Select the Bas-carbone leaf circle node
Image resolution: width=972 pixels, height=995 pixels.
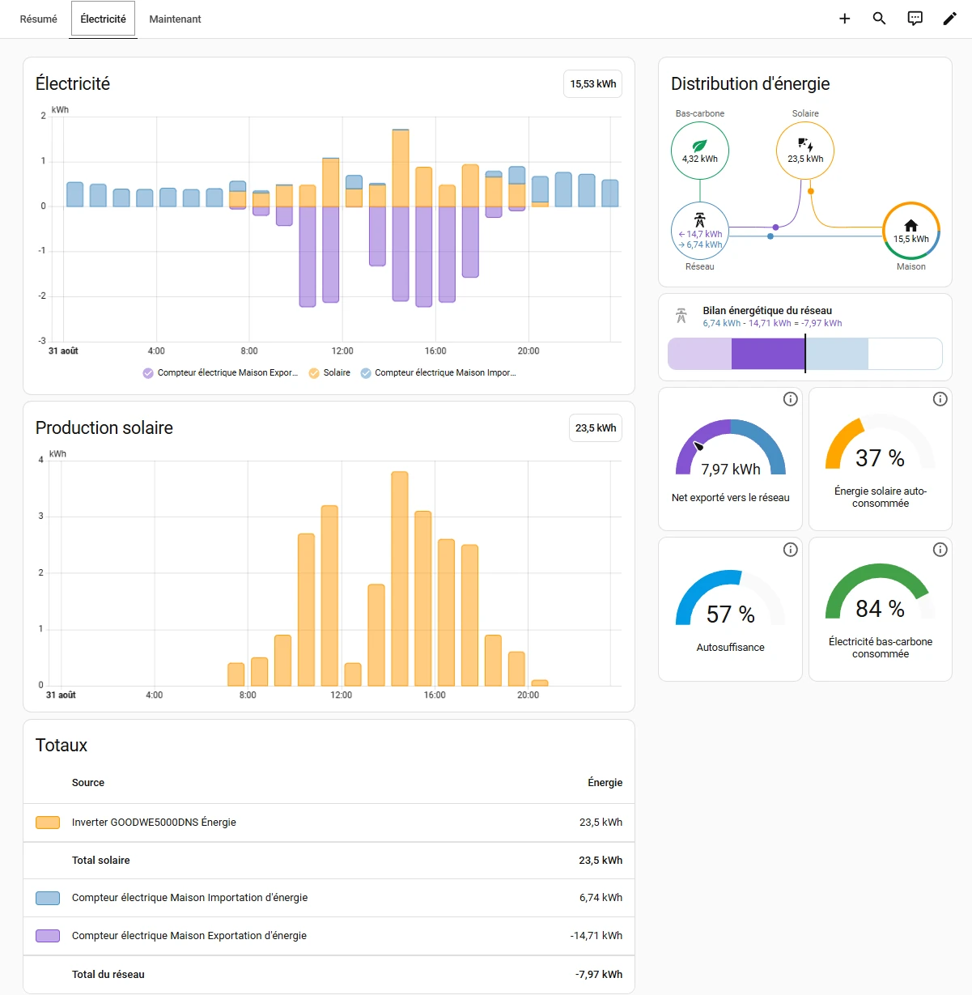tap(700, 151)
